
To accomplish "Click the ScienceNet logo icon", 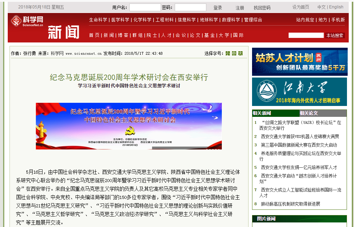I will (16, 21).
